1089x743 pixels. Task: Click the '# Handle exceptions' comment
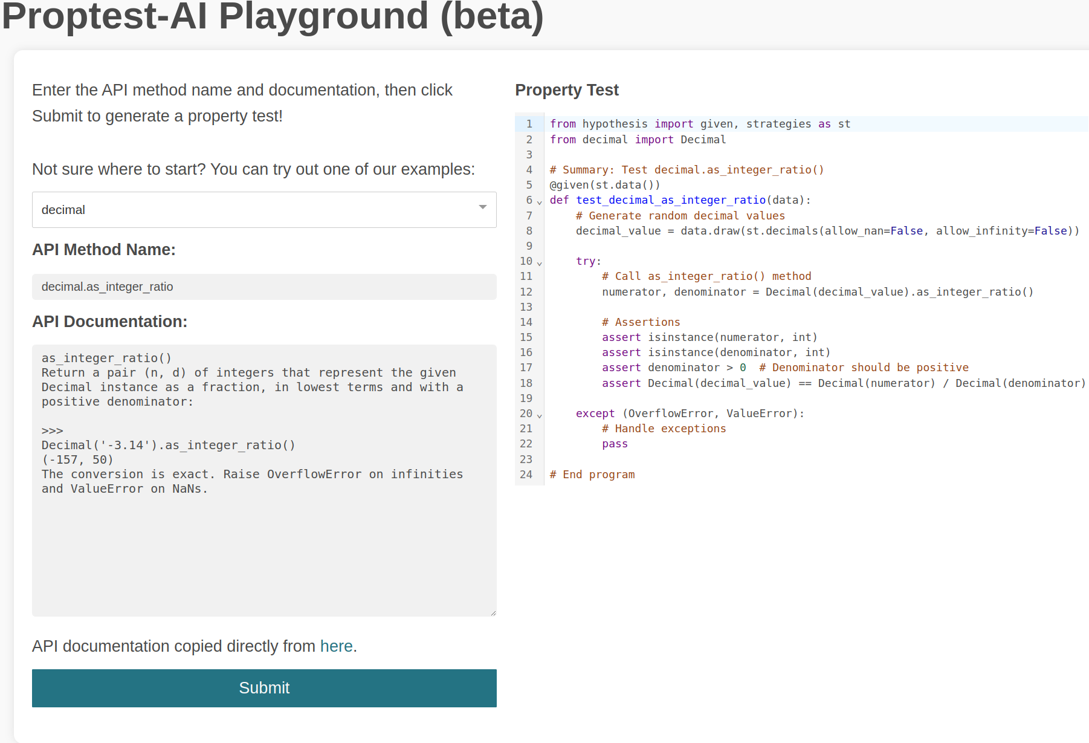664,429
